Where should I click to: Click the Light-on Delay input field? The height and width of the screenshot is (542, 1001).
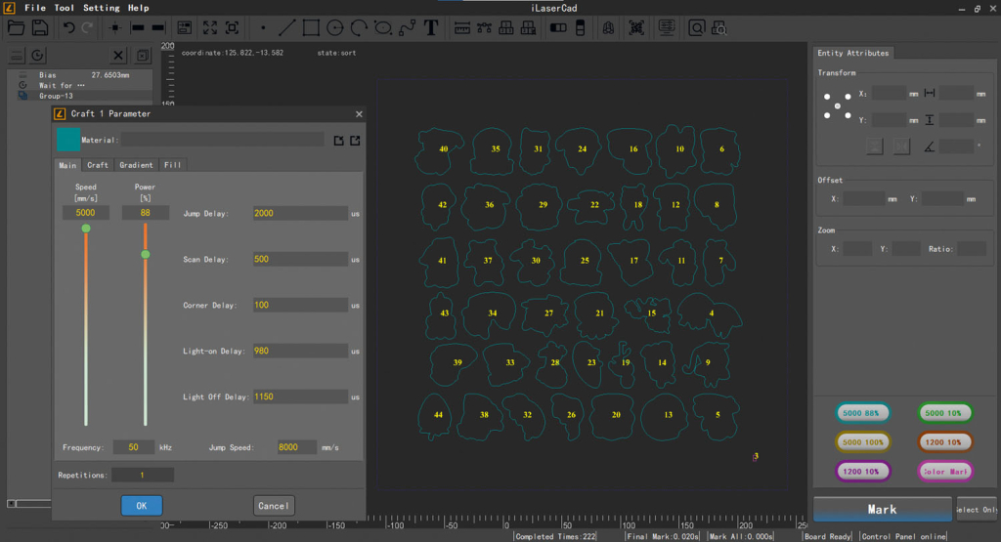[300, 351]
